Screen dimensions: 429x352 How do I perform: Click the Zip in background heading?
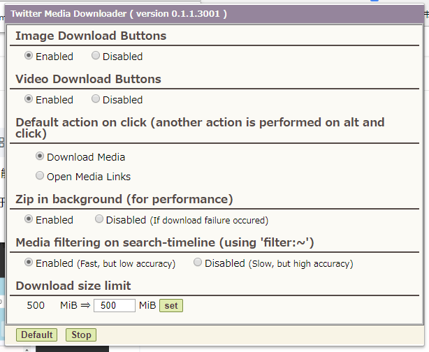coord(124,199)
